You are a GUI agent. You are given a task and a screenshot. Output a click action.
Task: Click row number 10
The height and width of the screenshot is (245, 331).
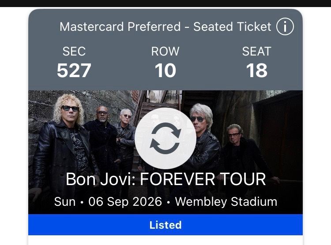click(x=165, y=71)
